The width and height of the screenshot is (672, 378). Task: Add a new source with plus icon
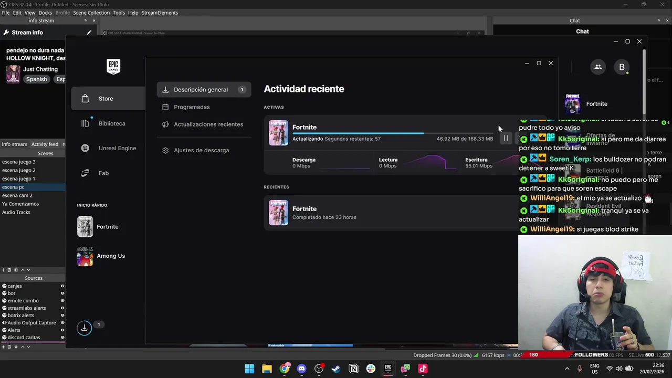point(3,346)
